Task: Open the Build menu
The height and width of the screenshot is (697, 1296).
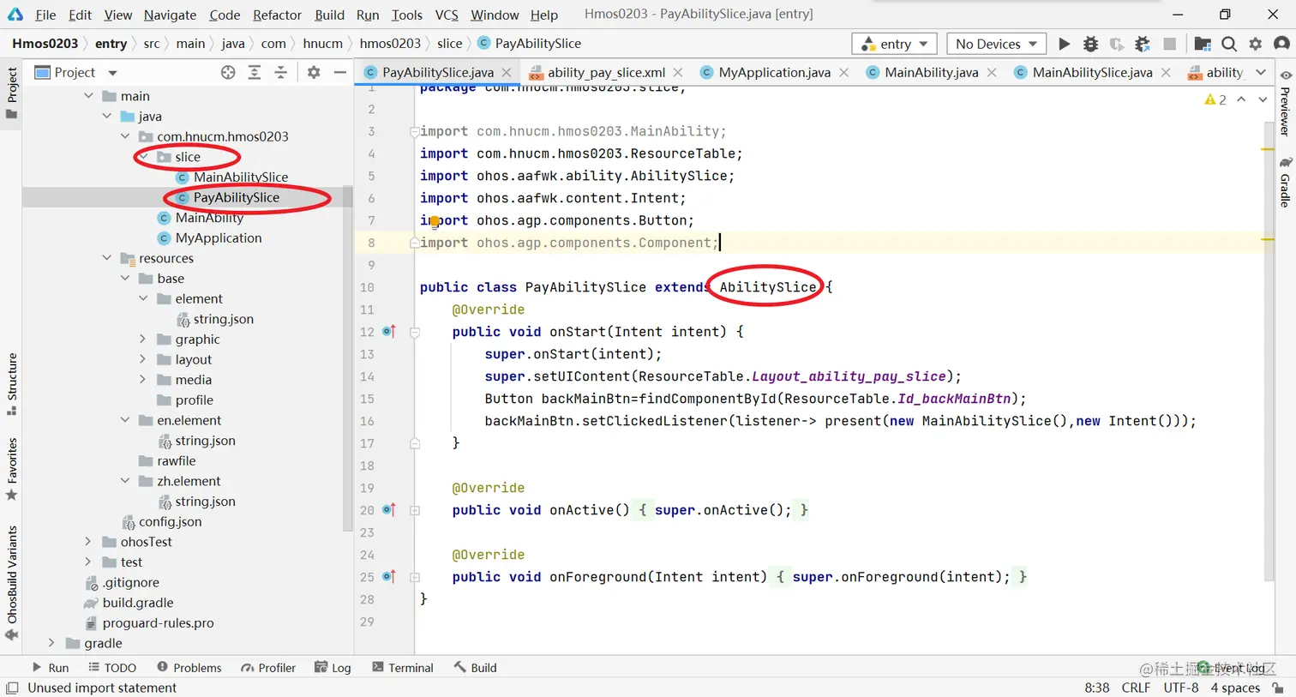Action: (x=329, y=15)
